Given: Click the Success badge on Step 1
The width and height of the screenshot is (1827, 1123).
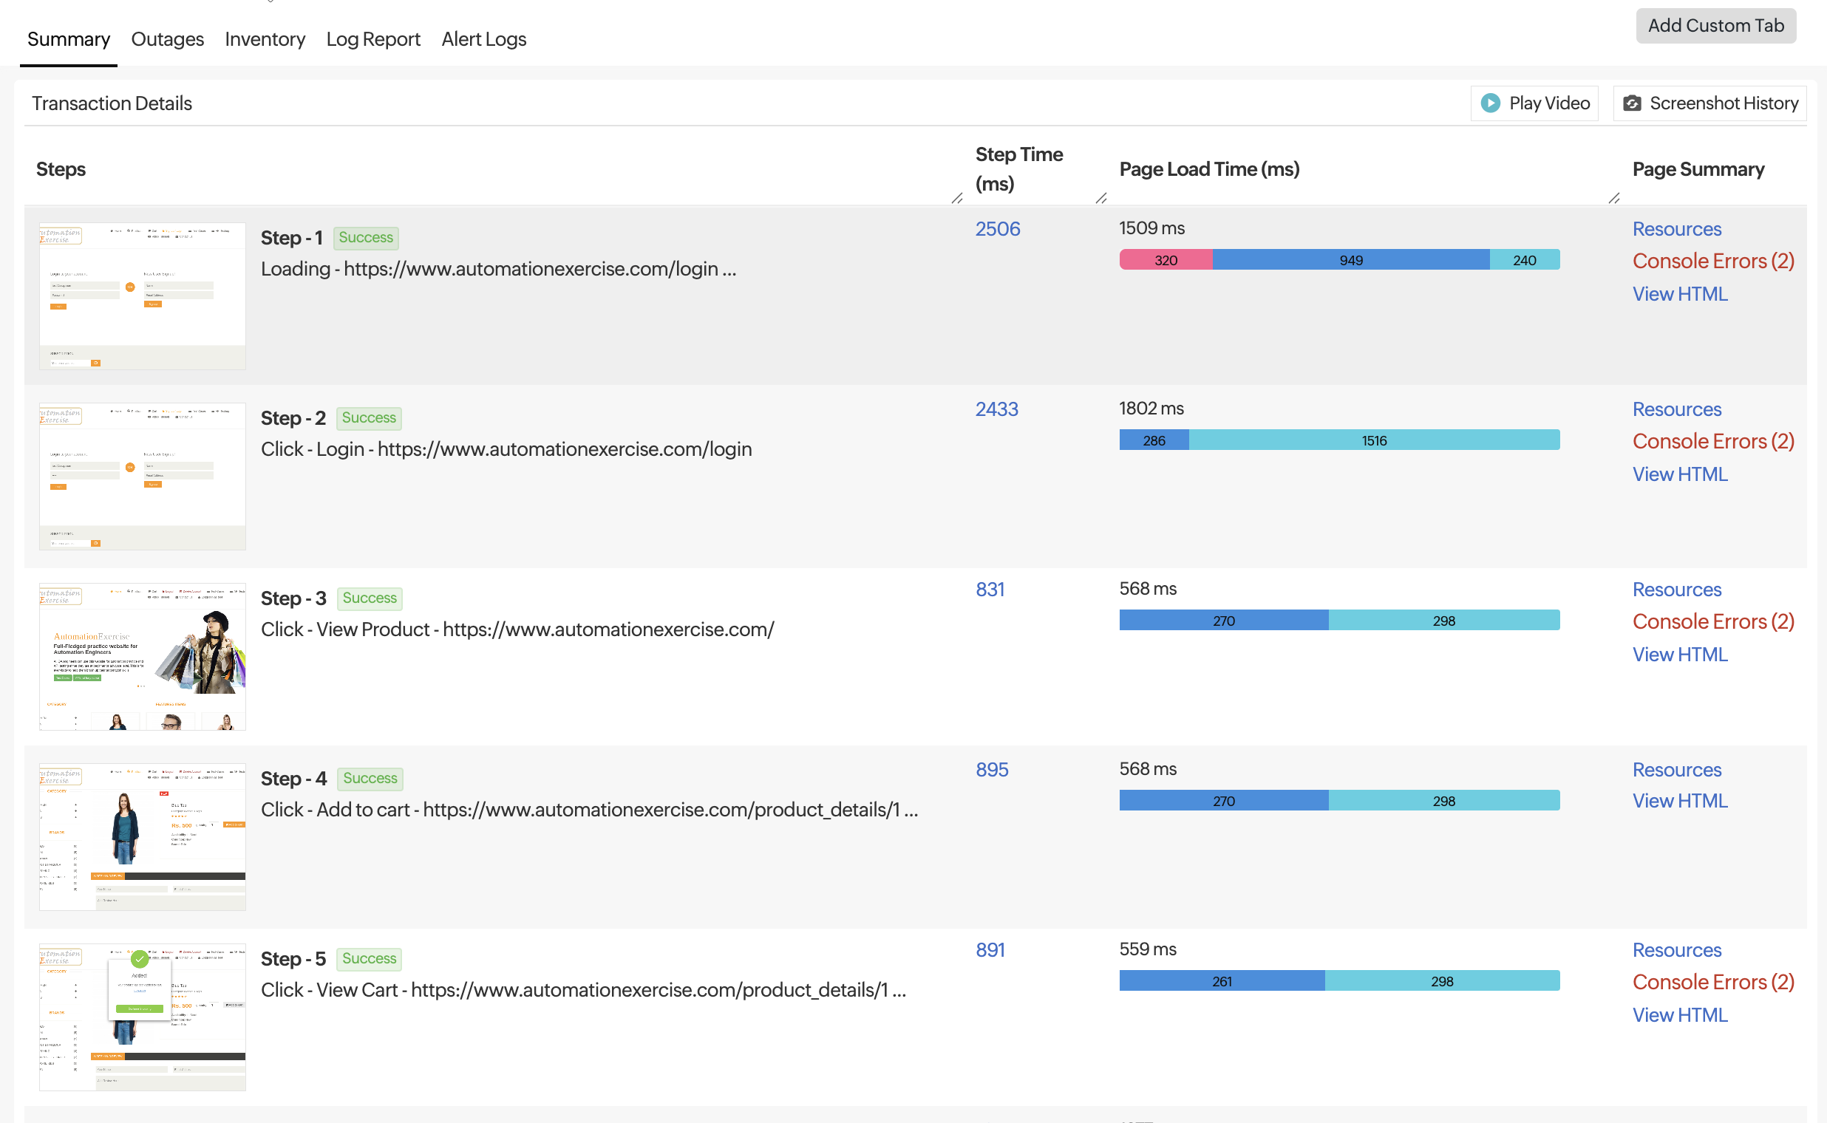Looking at the screenshot, I should 366,237.
